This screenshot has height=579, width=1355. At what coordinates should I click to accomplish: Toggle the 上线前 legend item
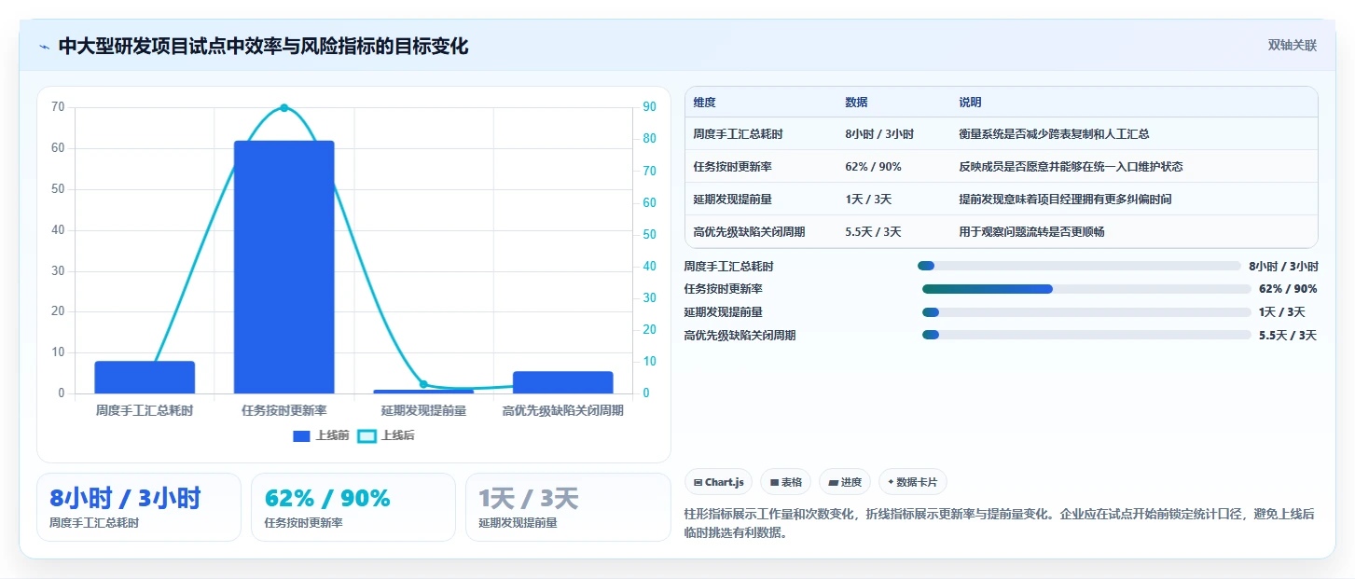[x=321, y=435]
